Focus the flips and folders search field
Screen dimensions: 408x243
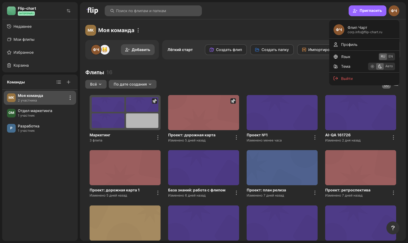click(x=153, y=11)
